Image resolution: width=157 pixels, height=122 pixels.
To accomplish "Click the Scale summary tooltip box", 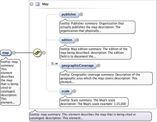I will click(94, 102).
